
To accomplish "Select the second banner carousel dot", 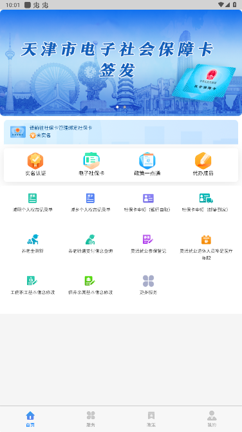I will tap(125, 107).
